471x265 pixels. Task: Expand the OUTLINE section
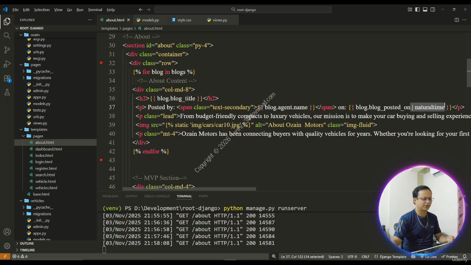(27, 243)
